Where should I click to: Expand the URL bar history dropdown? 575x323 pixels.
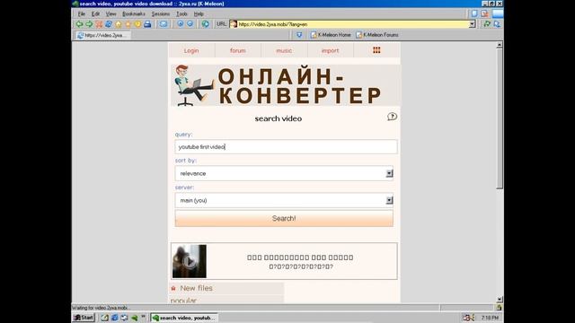(472, 24)
